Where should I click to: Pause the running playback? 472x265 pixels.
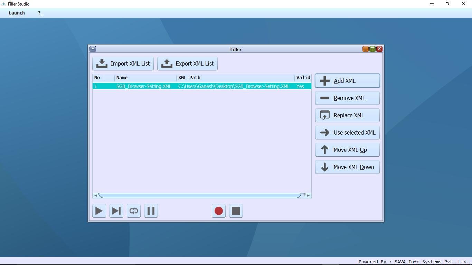point(151,211)
